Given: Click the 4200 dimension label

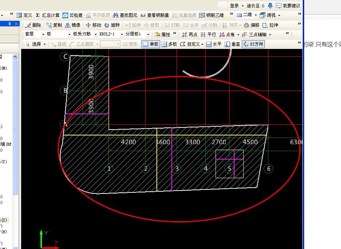Looking at the screenshot, I should click(128, 142).
